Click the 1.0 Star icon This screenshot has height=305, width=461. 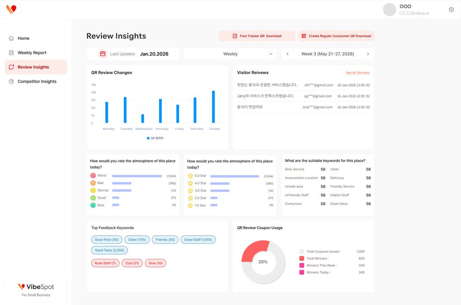(190, 205)
